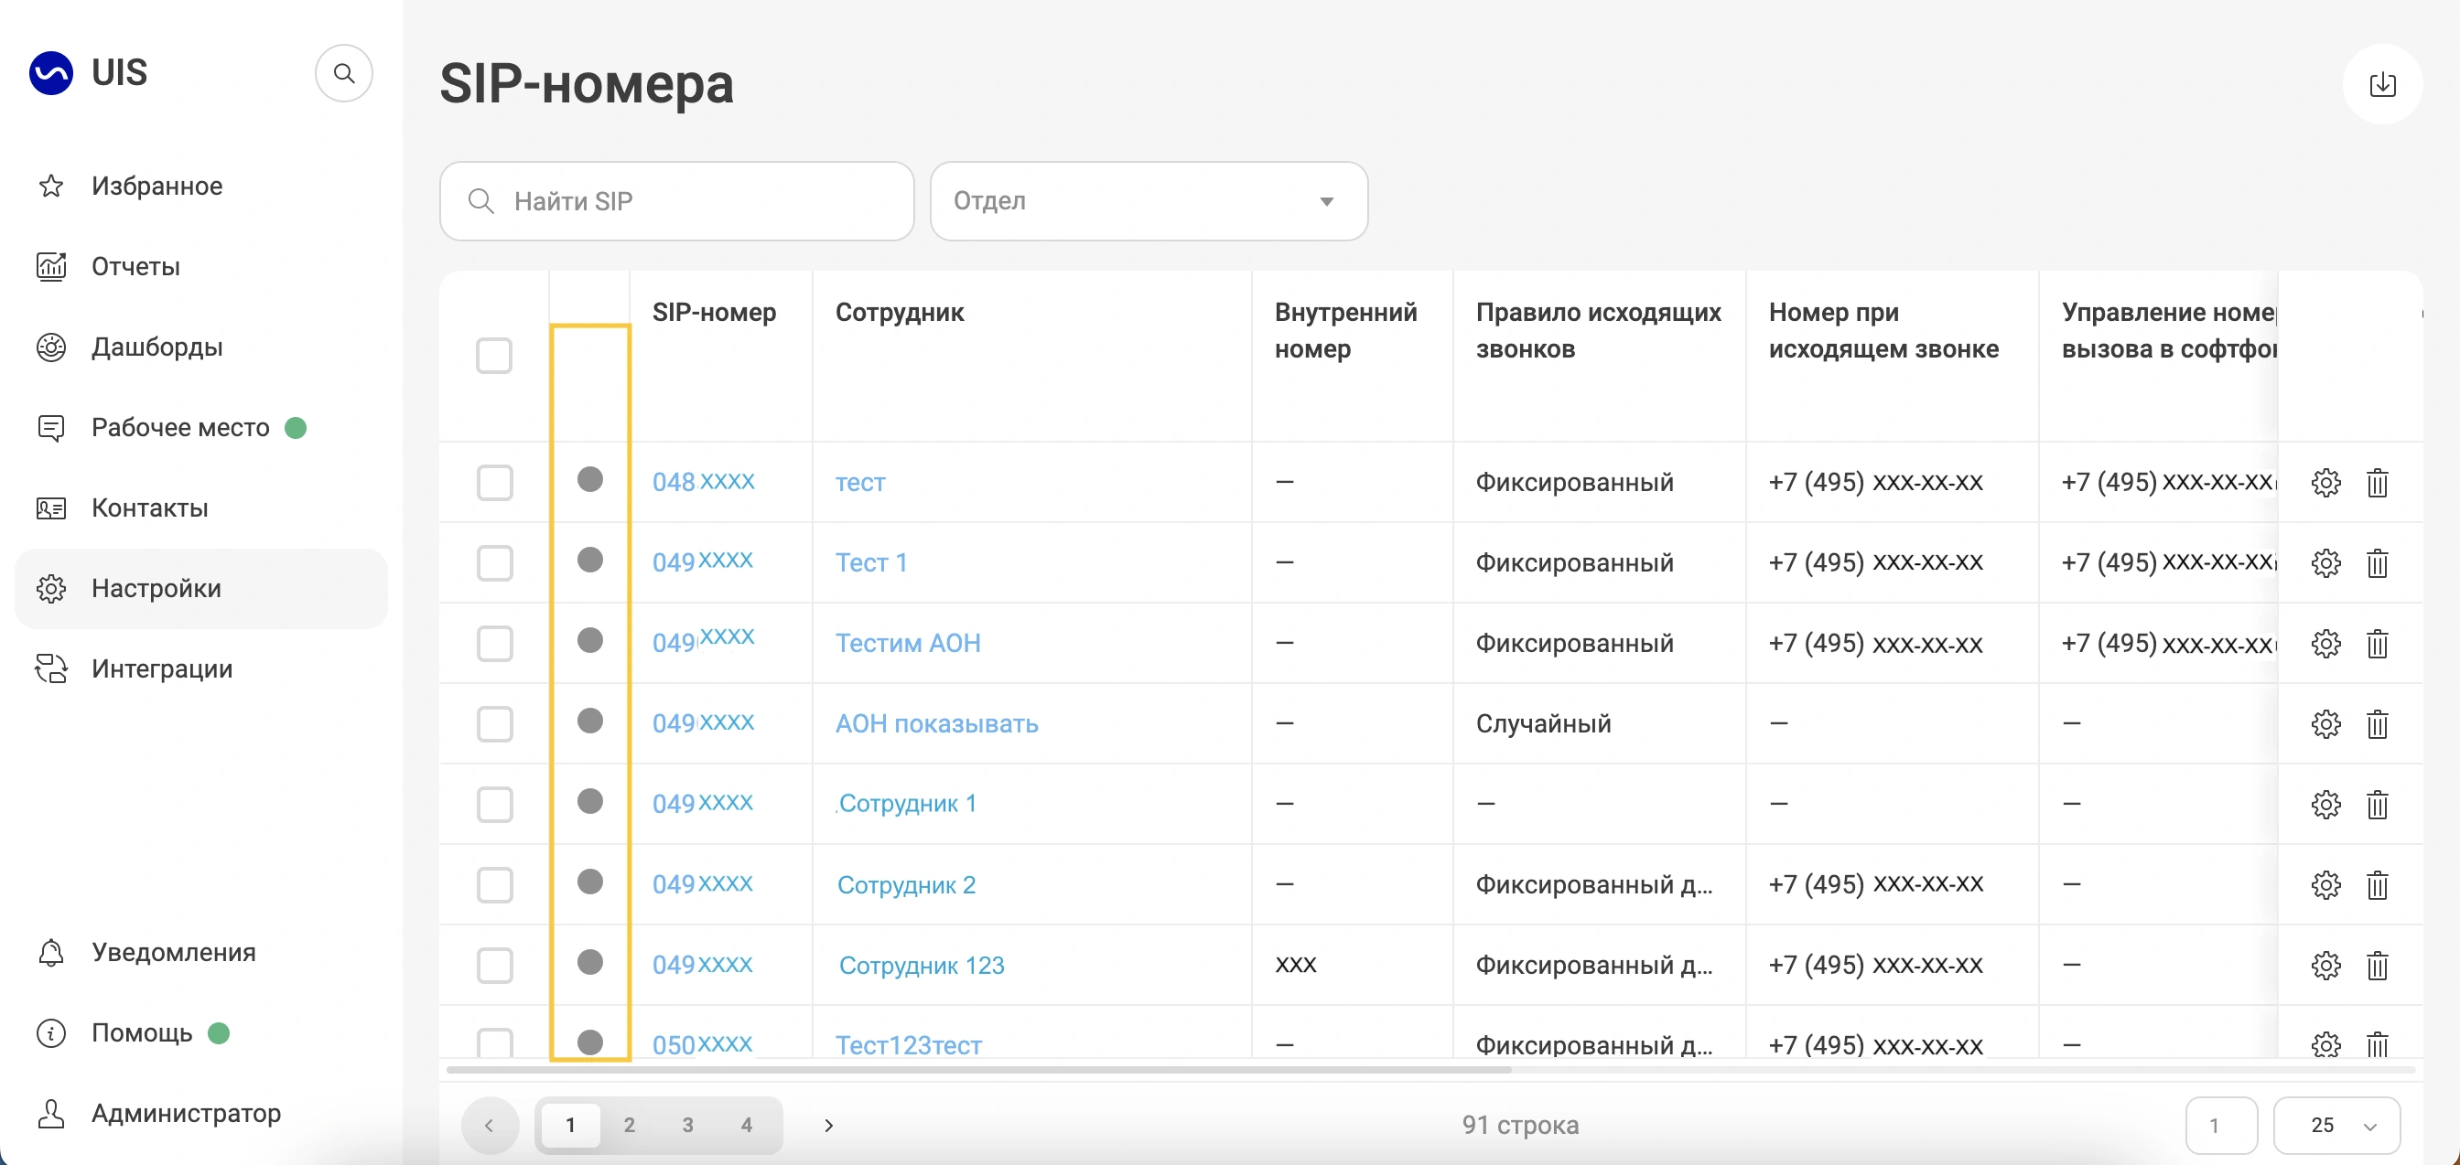Click trash icon in АОН показывать row

click(x=2377, y=724)
